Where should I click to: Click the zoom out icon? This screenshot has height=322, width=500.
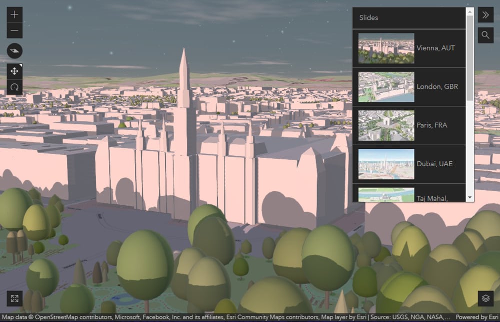[x=14, y=30]
